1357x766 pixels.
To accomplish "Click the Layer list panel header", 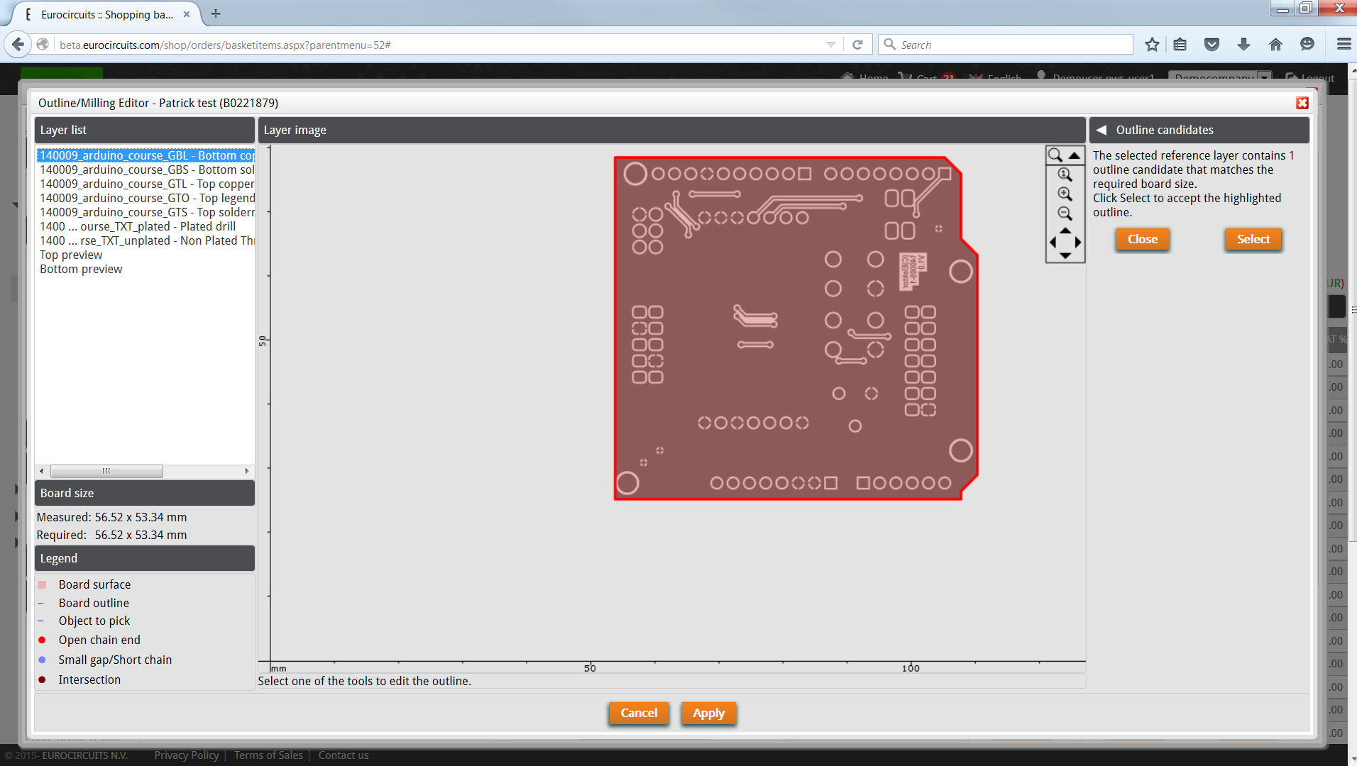I will click(x=145, y=130).
